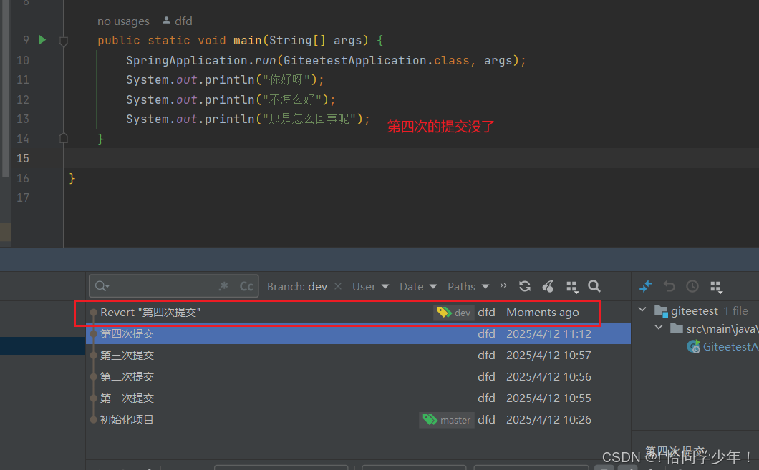Select the 第二次提交 commit row

click(x=358, y=376)
